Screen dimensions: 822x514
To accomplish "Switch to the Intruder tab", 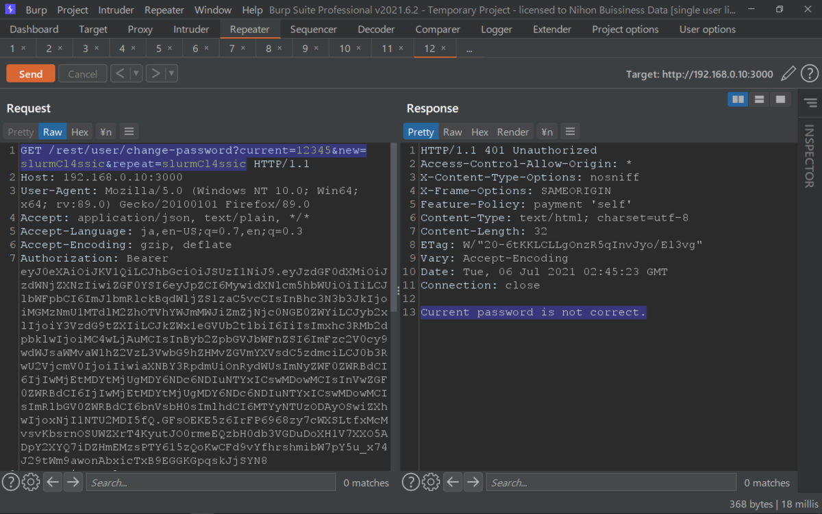I will 191,29.
